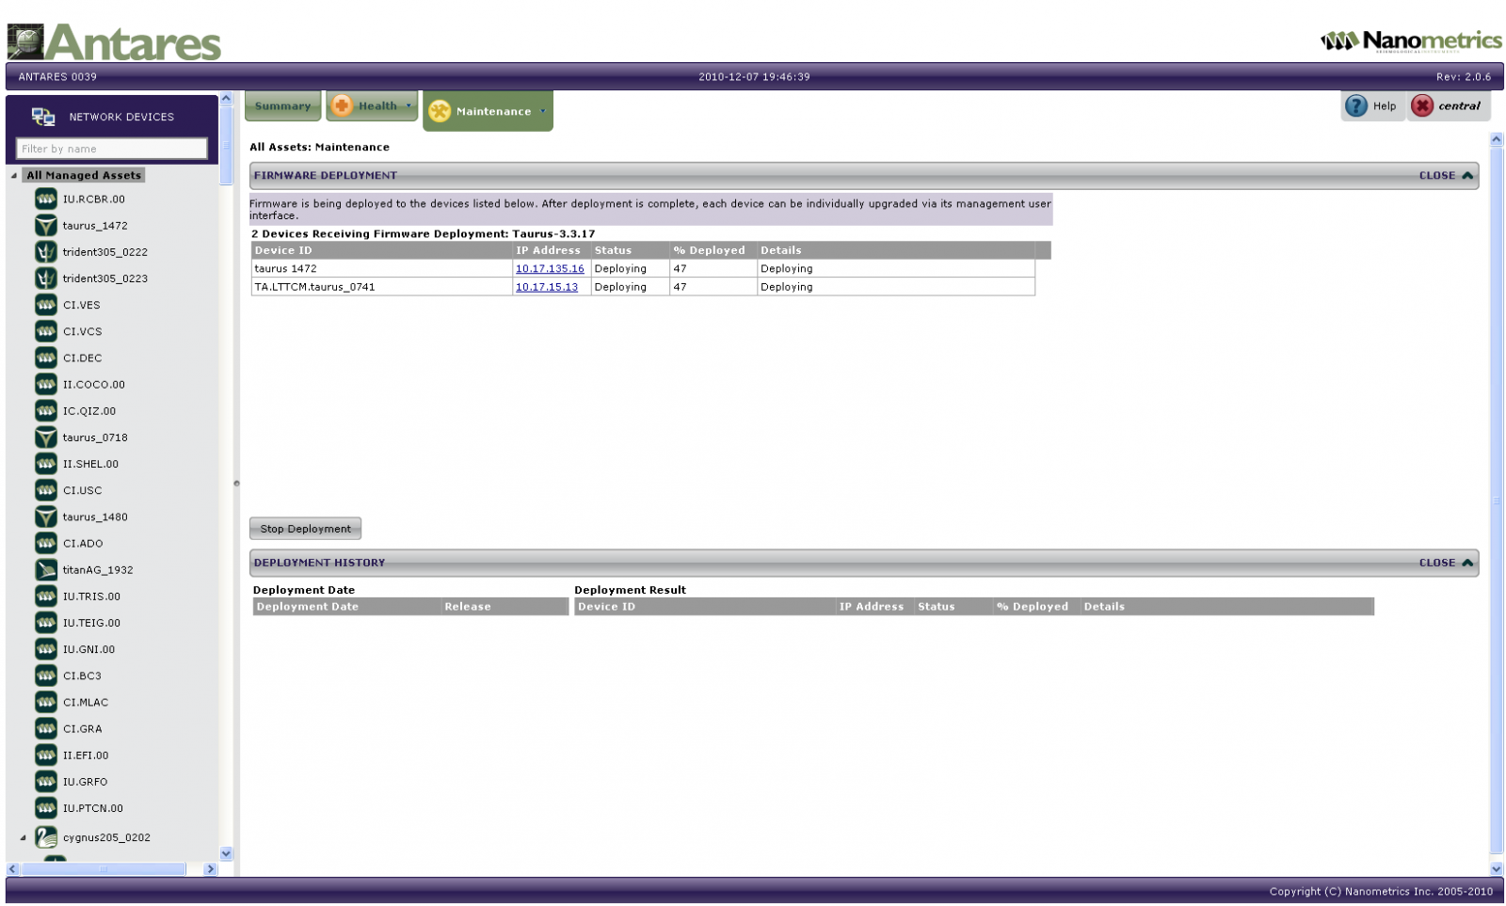Click main page scrollbar down arrow
The height and width of the screenshot is (906, 1506).
[x=1497, y=869]
